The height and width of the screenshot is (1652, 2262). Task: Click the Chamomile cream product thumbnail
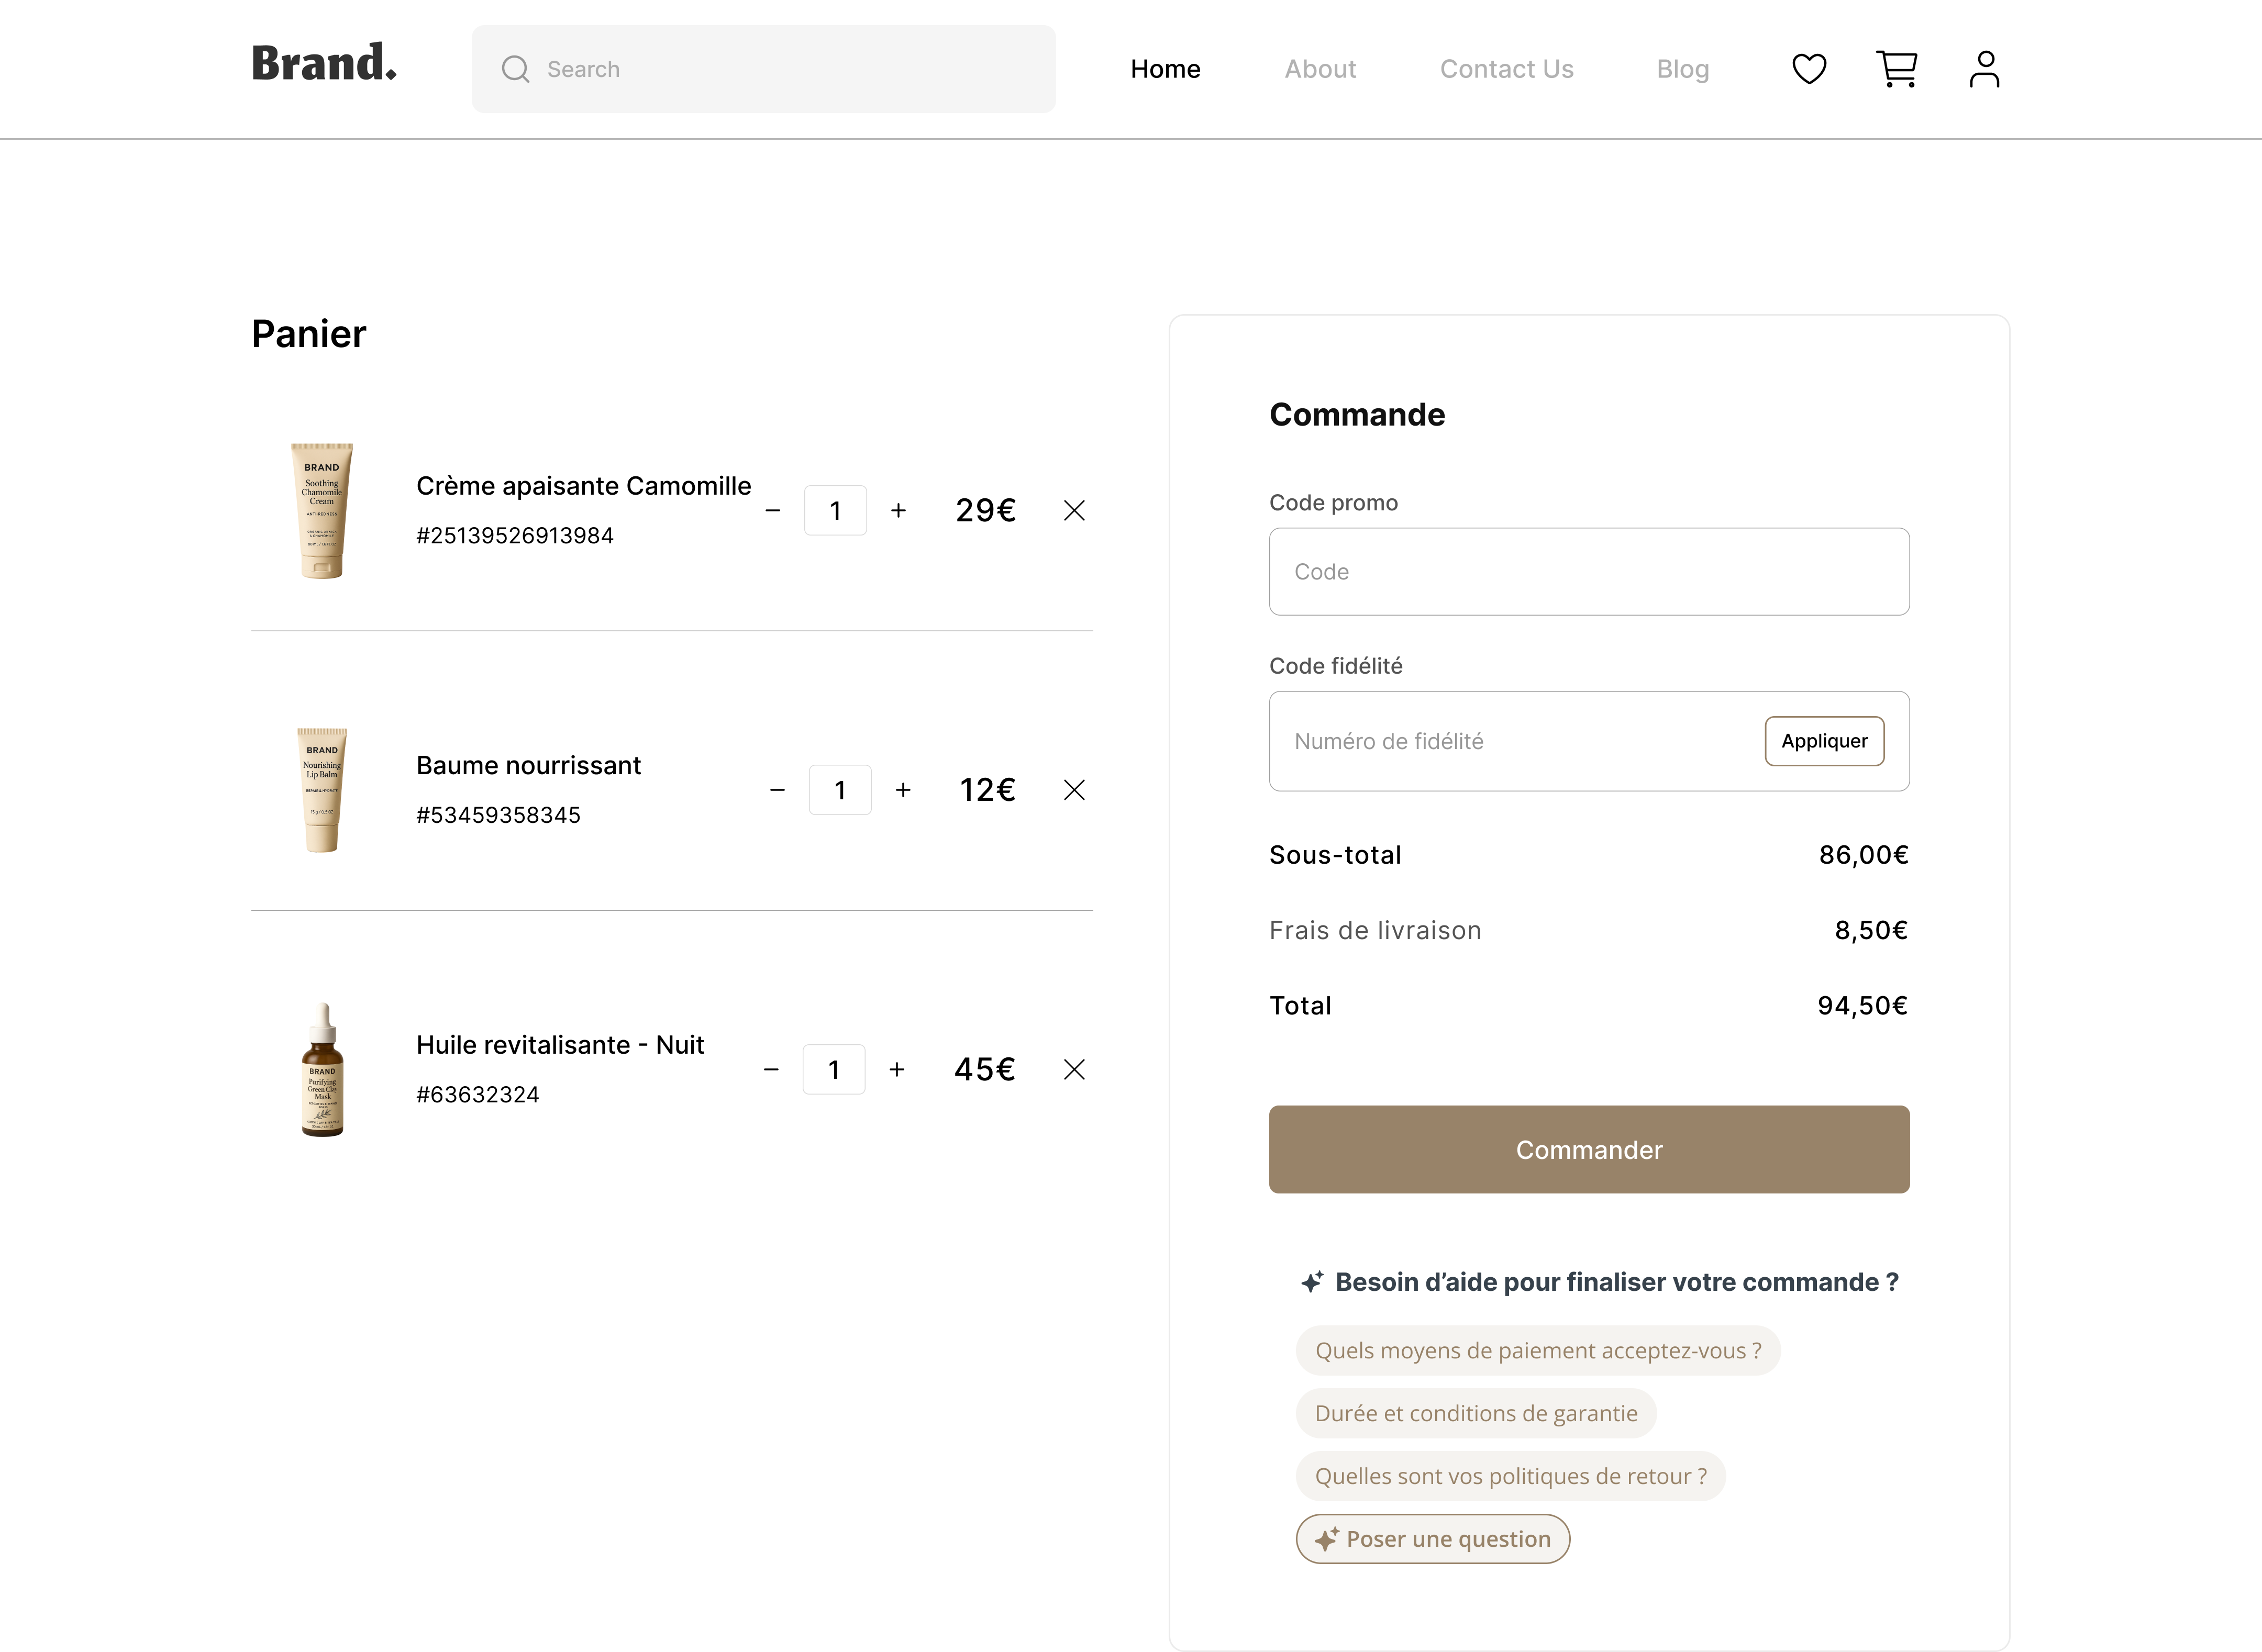point(322,511)
